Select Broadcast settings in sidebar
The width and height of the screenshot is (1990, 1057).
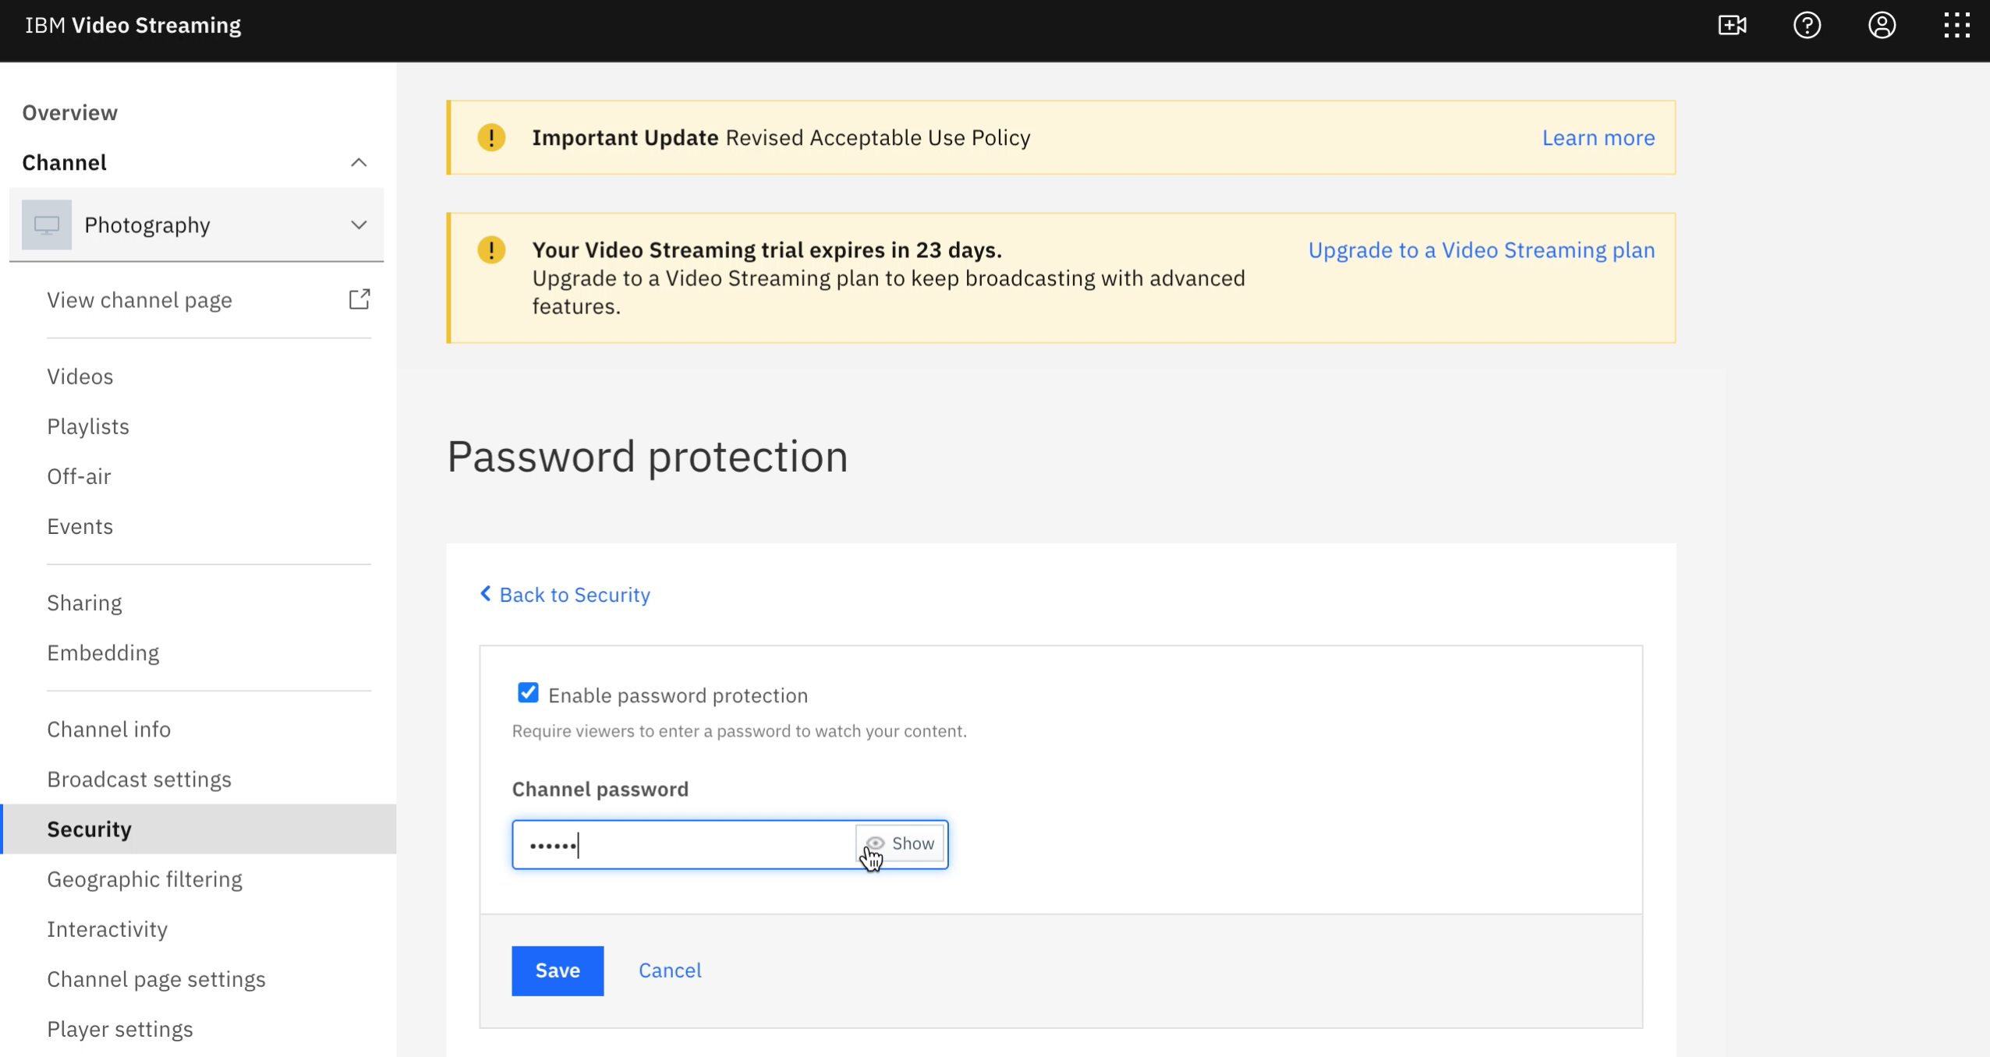(139, 779)
